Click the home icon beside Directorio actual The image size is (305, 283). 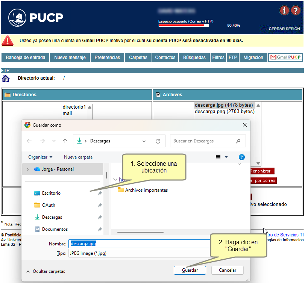click(x=6, y=78)
